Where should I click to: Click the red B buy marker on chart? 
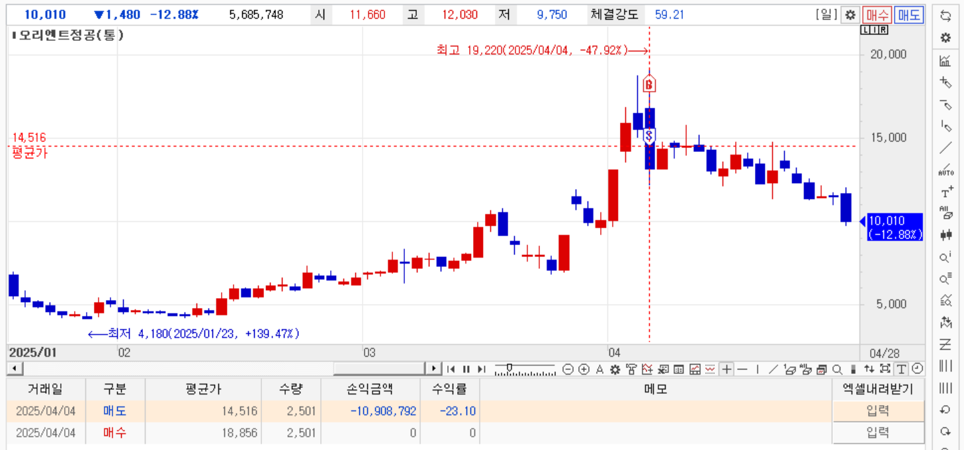[x=649, y=85]
